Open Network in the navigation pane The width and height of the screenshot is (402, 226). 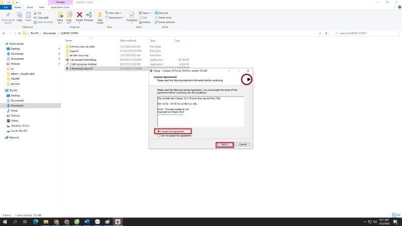point(14,137)
